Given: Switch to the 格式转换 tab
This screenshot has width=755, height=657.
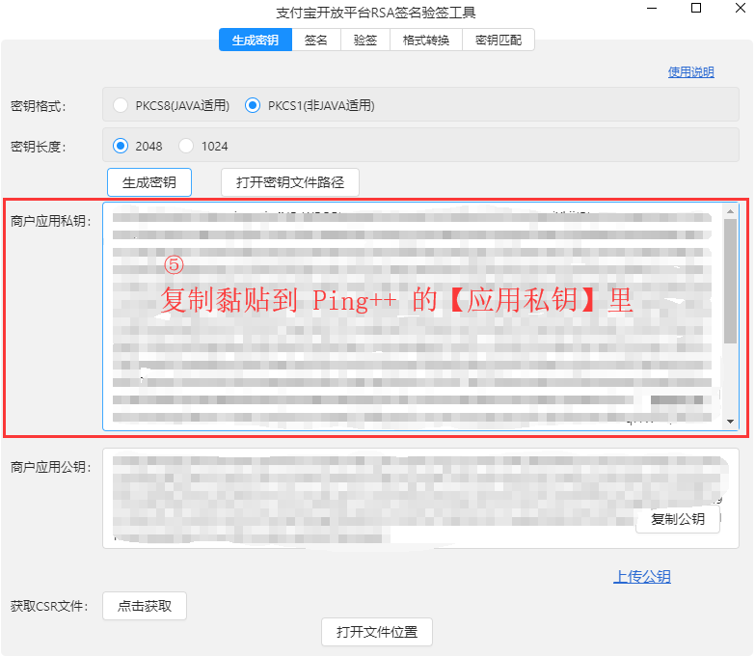Looking at the screenshot, I should click(425, 40).
